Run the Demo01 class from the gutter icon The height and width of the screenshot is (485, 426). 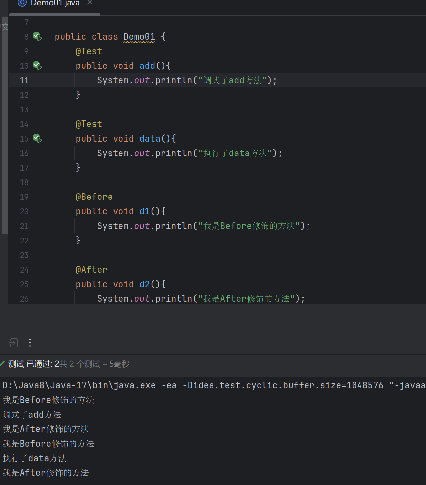coord(37,37)
